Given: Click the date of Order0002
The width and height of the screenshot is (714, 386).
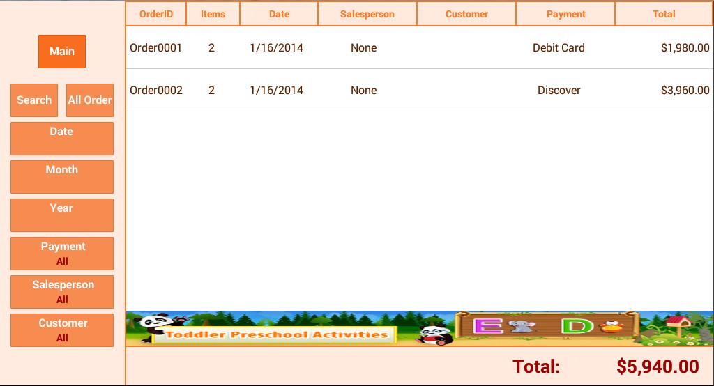Looking at the screenshot, I should coord(276,90).
